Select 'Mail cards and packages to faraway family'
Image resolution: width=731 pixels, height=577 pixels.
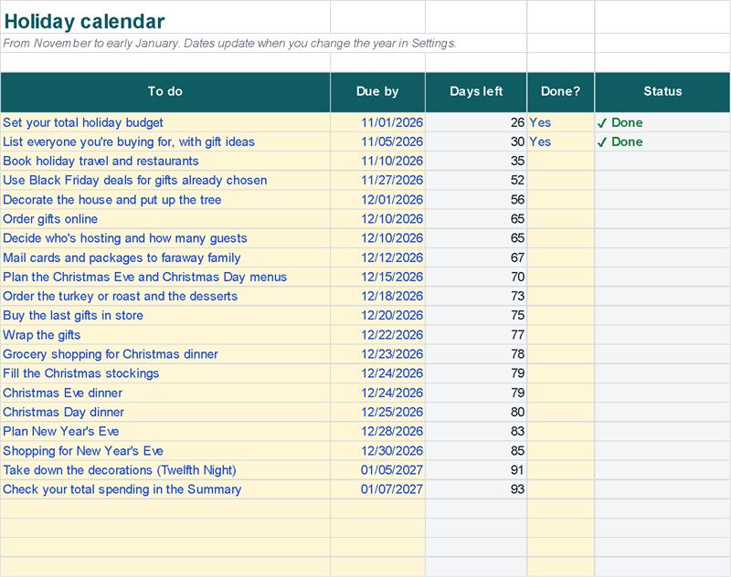(x=165, y=257)
